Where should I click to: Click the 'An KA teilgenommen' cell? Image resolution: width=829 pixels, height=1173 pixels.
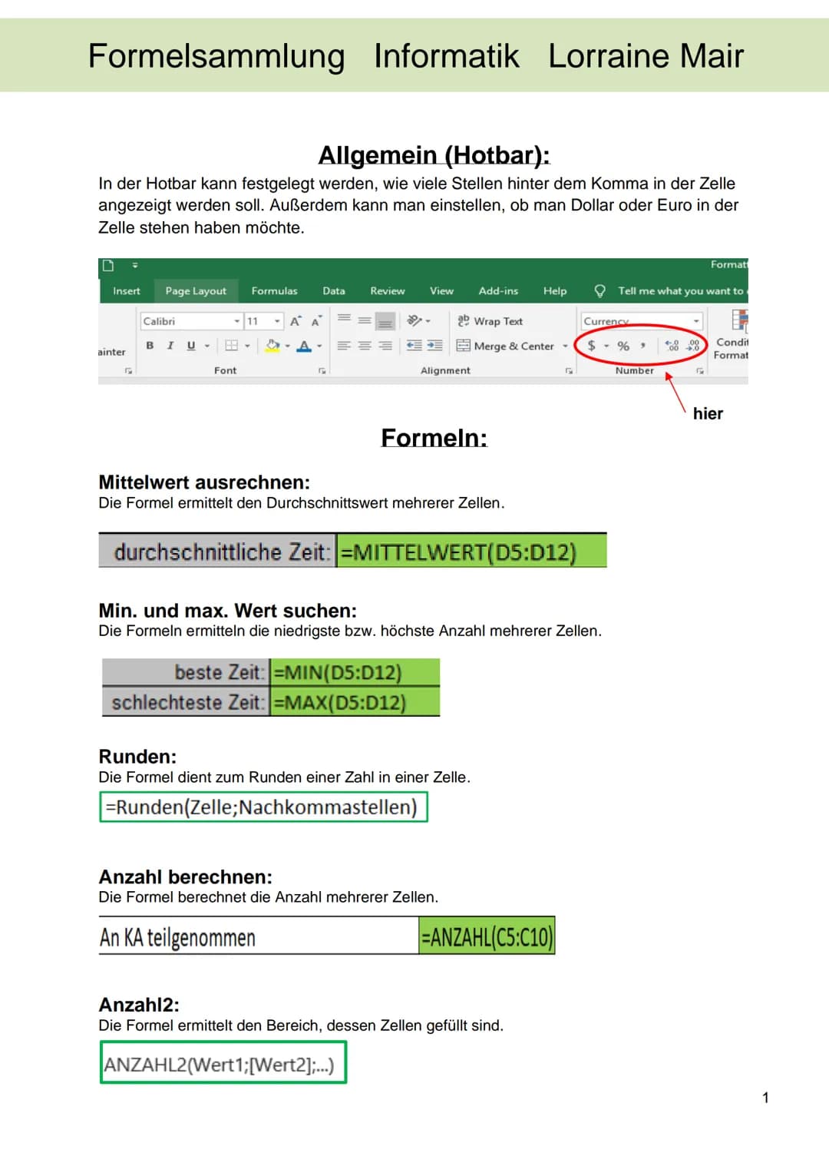point(259,936)
